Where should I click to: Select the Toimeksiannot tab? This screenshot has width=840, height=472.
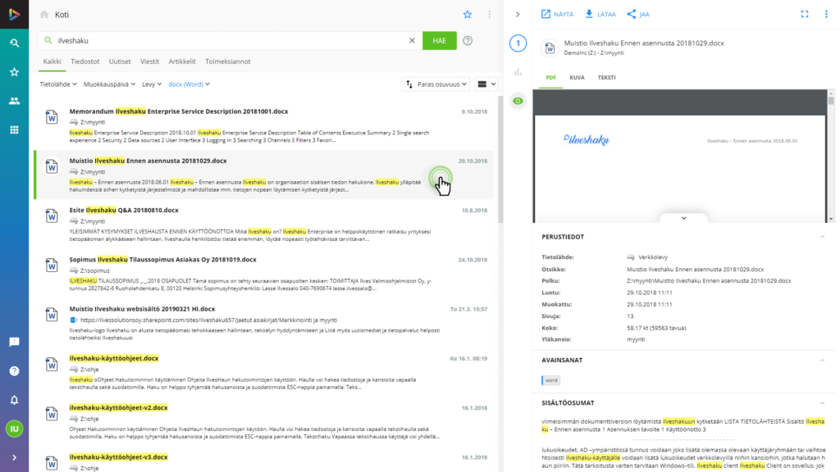click(228, 61)
